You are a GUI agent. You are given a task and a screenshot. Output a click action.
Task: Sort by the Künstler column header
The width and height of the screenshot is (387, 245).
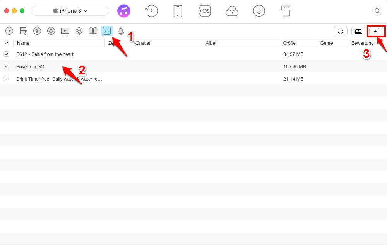[166, 43]
